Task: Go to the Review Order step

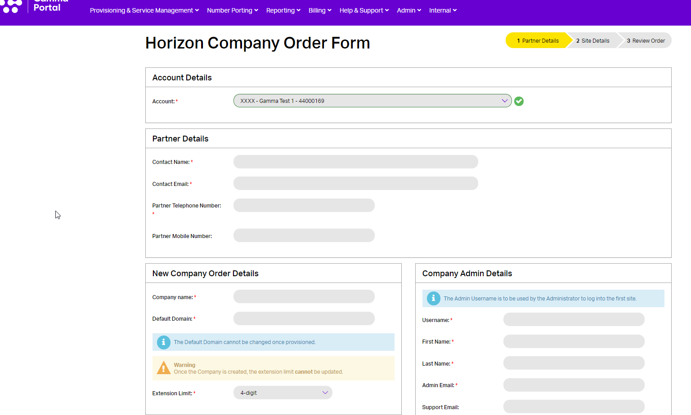Action: coord(646,40)
